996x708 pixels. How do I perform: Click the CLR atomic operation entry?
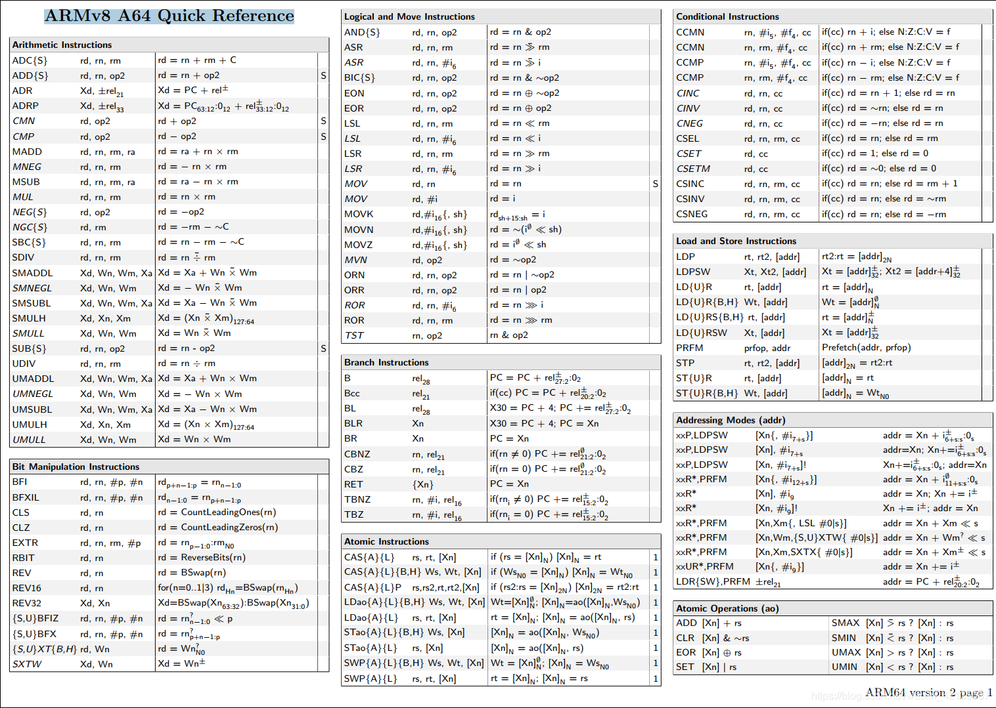click(x=712, y=638)
